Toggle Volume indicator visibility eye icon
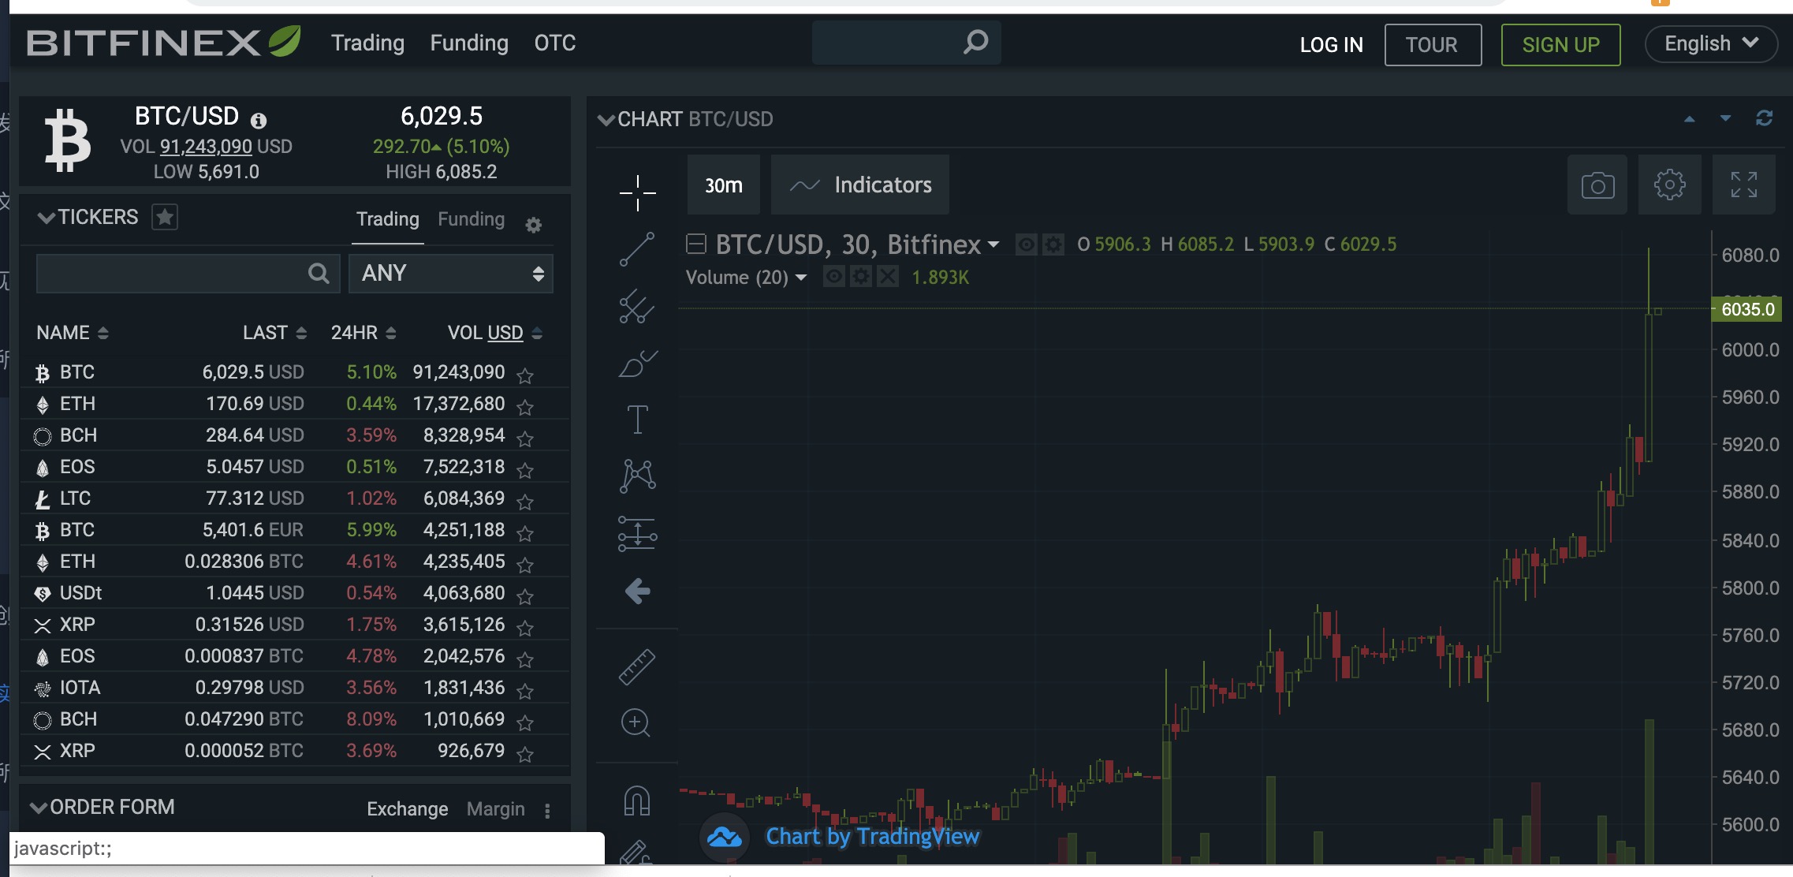Image resolution: width=1793 pixels, height=877 pixels. [x=834, y=277]
